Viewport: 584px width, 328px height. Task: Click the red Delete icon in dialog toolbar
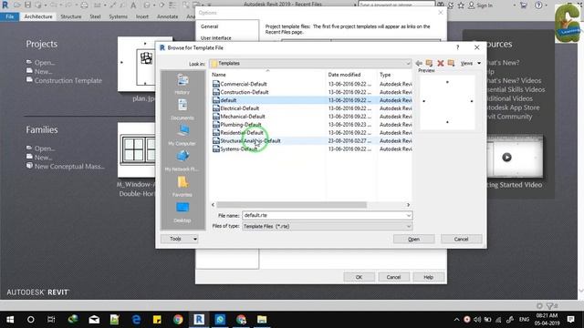click(440, 63)
